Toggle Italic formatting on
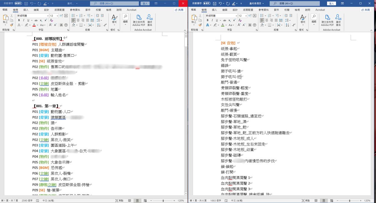The width and height of the screenshot is (376, 203). [23, 20]
